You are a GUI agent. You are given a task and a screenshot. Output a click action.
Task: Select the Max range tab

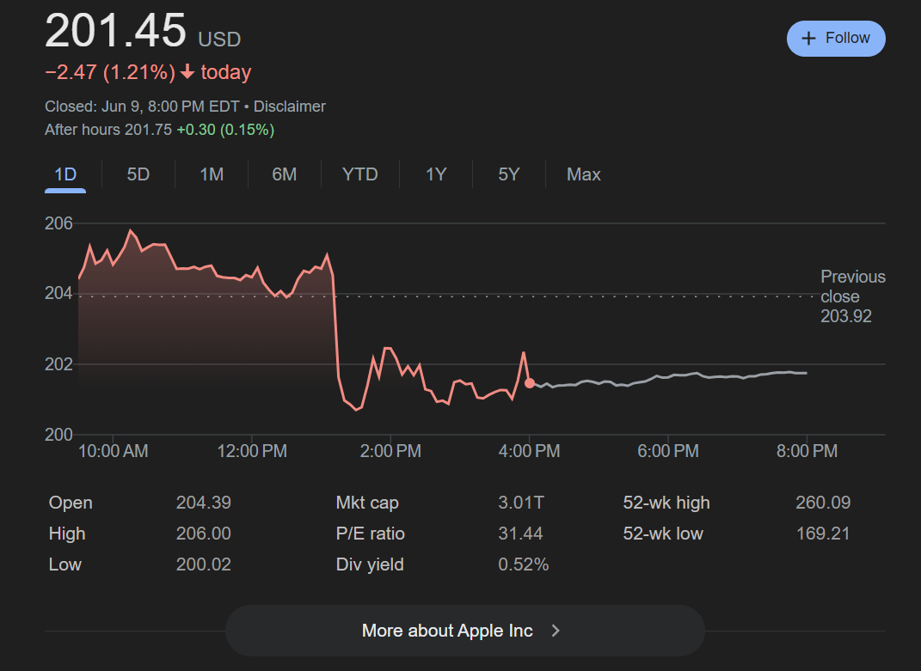click(x=583, y=174)
